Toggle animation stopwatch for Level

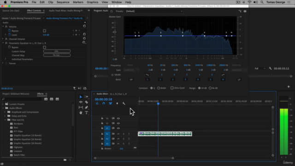9,35
